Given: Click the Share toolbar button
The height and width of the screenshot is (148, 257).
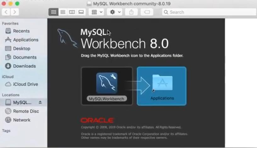Looking at the screenshot, I should pos(131,12).
